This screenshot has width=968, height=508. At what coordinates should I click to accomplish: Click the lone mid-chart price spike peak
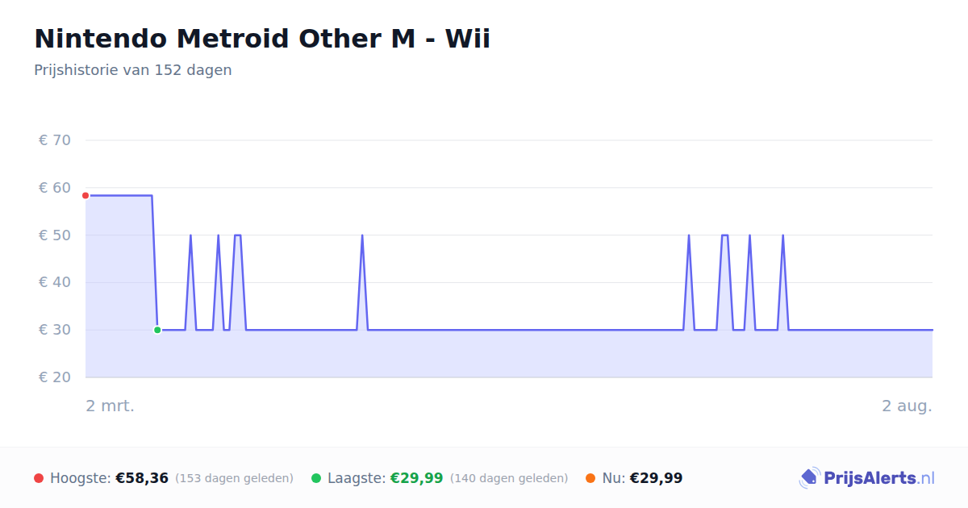362,235
